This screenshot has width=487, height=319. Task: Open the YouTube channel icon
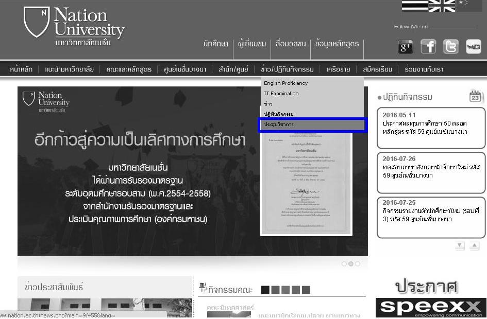point(473,47)
